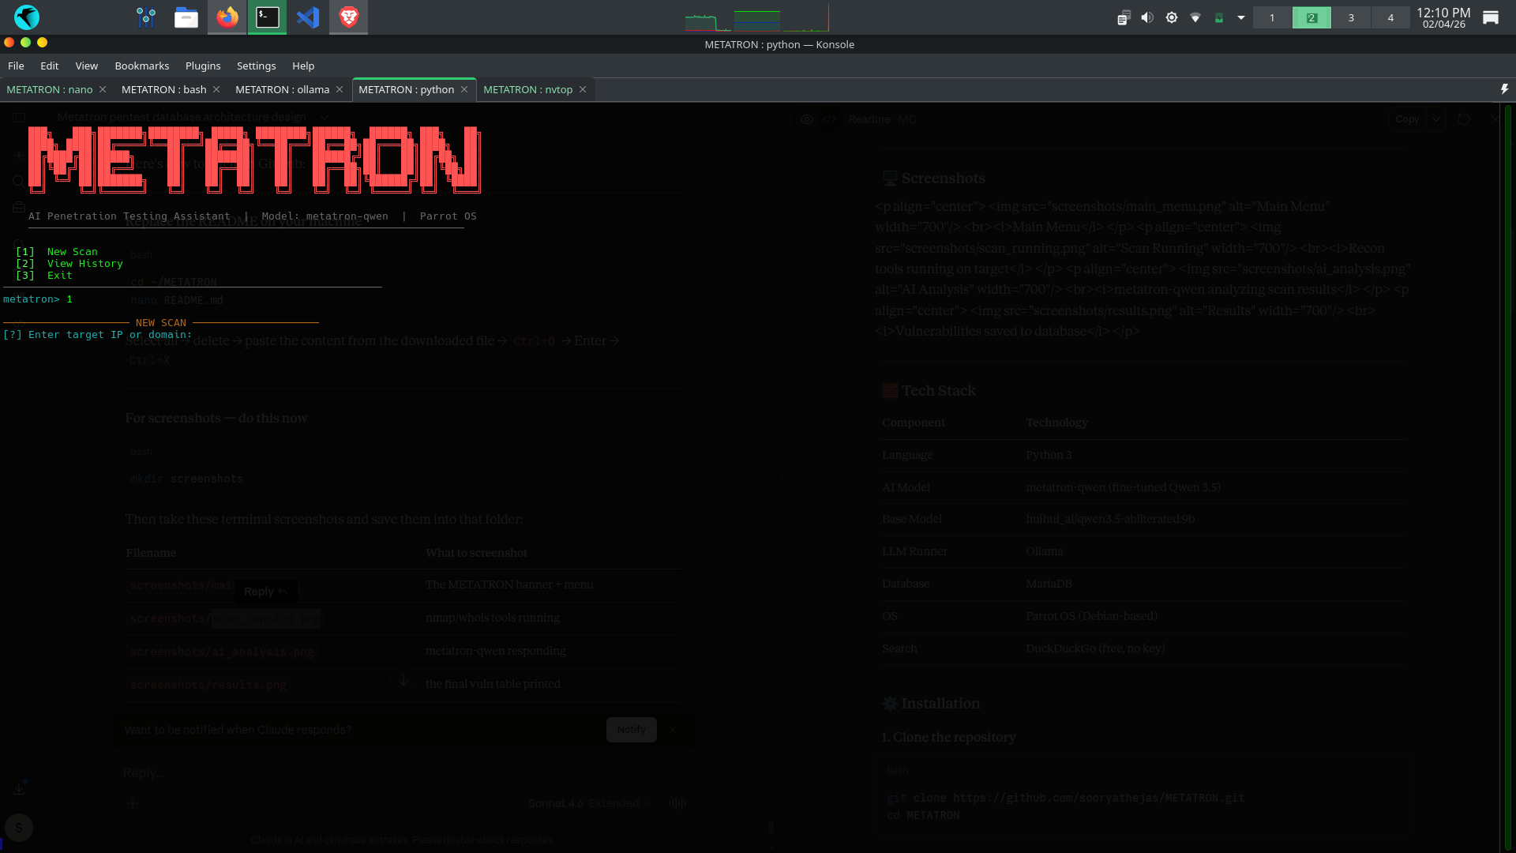Click the equalizer sliders icon in the taskbar
This screenshot has width=1516, height=853.
145,17
